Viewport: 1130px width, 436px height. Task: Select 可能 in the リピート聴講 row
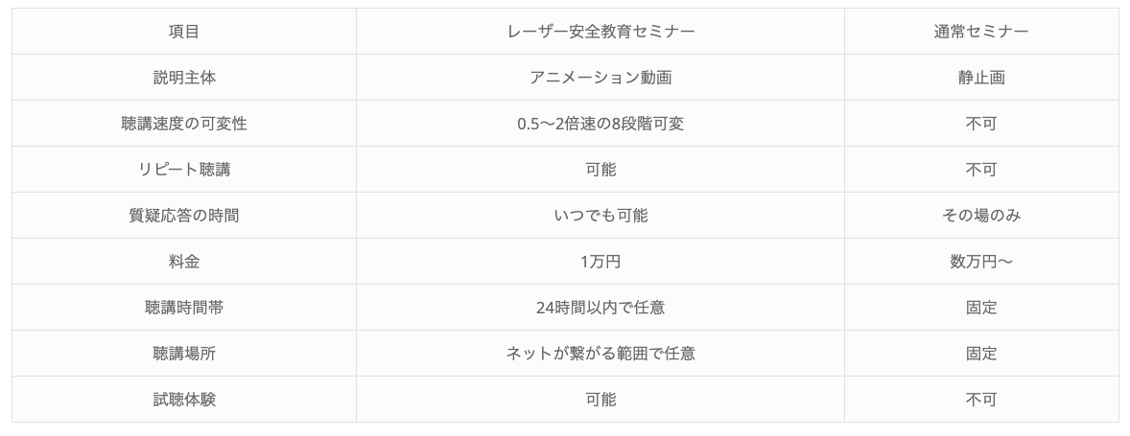[600, 170]
